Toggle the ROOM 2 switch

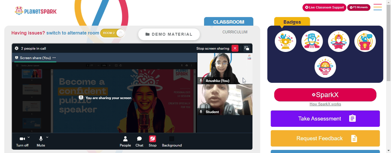pyautogui.click(x=113, y=33)
